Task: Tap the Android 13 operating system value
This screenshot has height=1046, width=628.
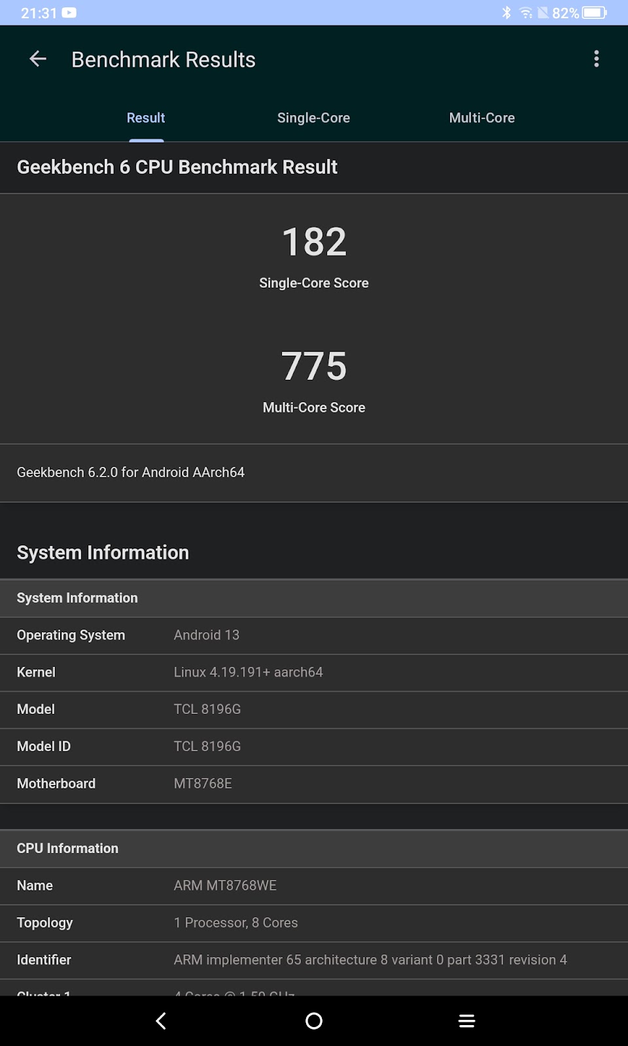Action: pos(207,635)
